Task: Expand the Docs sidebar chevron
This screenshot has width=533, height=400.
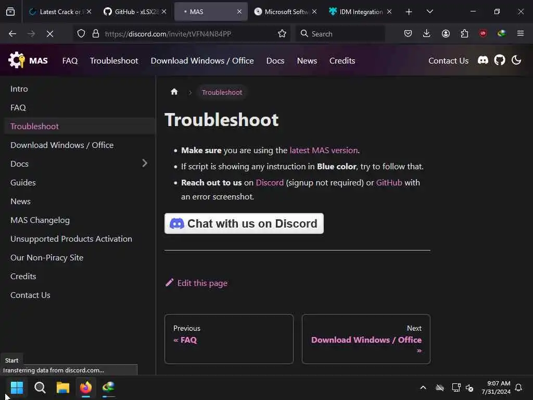Action: [145, 163]
